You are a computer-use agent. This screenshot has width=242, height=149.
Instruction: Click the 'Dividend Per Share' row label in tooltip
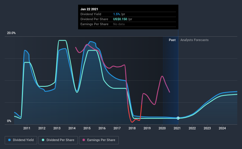94,19
